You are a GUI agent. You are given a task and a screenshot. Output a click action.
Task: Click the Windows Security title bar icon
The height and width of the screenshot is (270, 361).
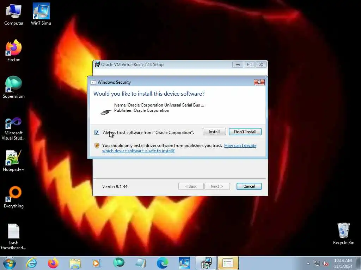coord(93,82)
